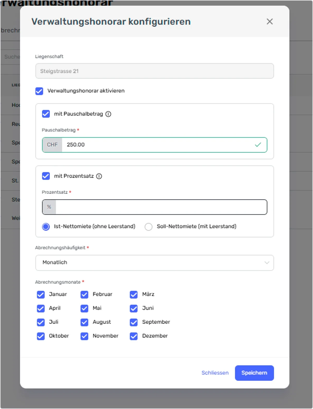Uncheck the mit Prozentsatz checkbox

[46, 176]
